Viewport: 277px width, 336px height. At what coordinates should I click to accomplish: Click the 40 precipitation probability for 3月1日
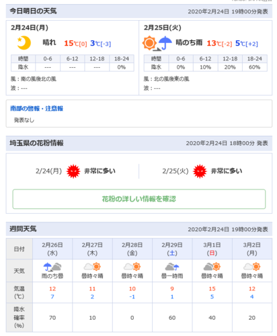212,318
